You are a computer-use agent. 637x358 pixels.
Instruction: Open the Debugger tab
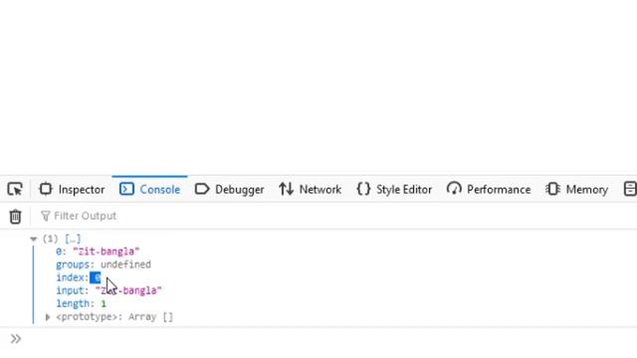(229, 189)
